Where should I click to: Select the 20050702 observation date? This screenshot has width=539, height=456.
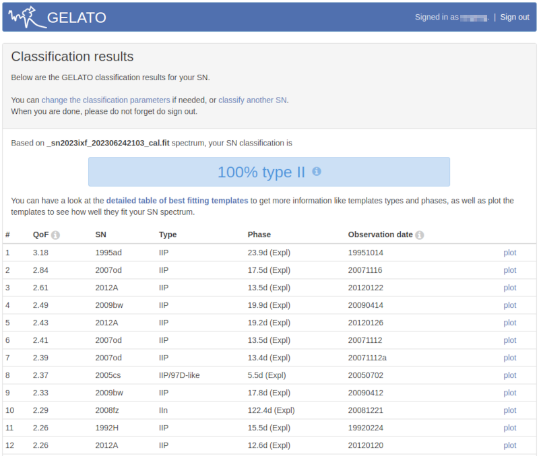point(365,375)
